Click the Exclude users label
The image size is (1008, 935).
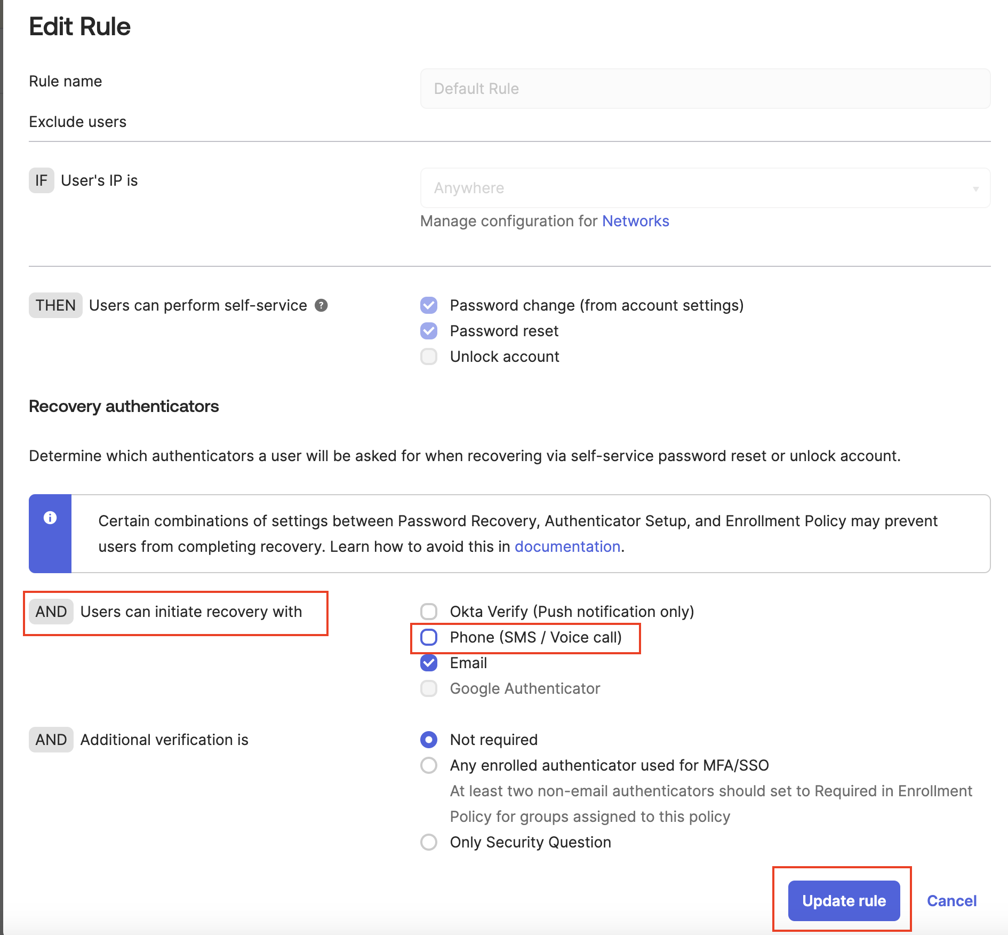pyautogui.click(x=78, y=122)
